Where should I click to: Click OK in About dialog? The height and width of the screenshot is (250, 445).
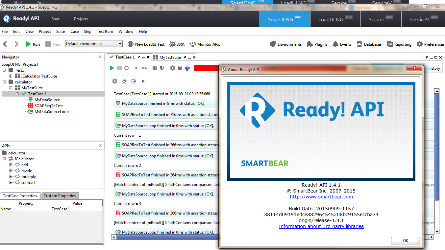[x=406, y=240]
